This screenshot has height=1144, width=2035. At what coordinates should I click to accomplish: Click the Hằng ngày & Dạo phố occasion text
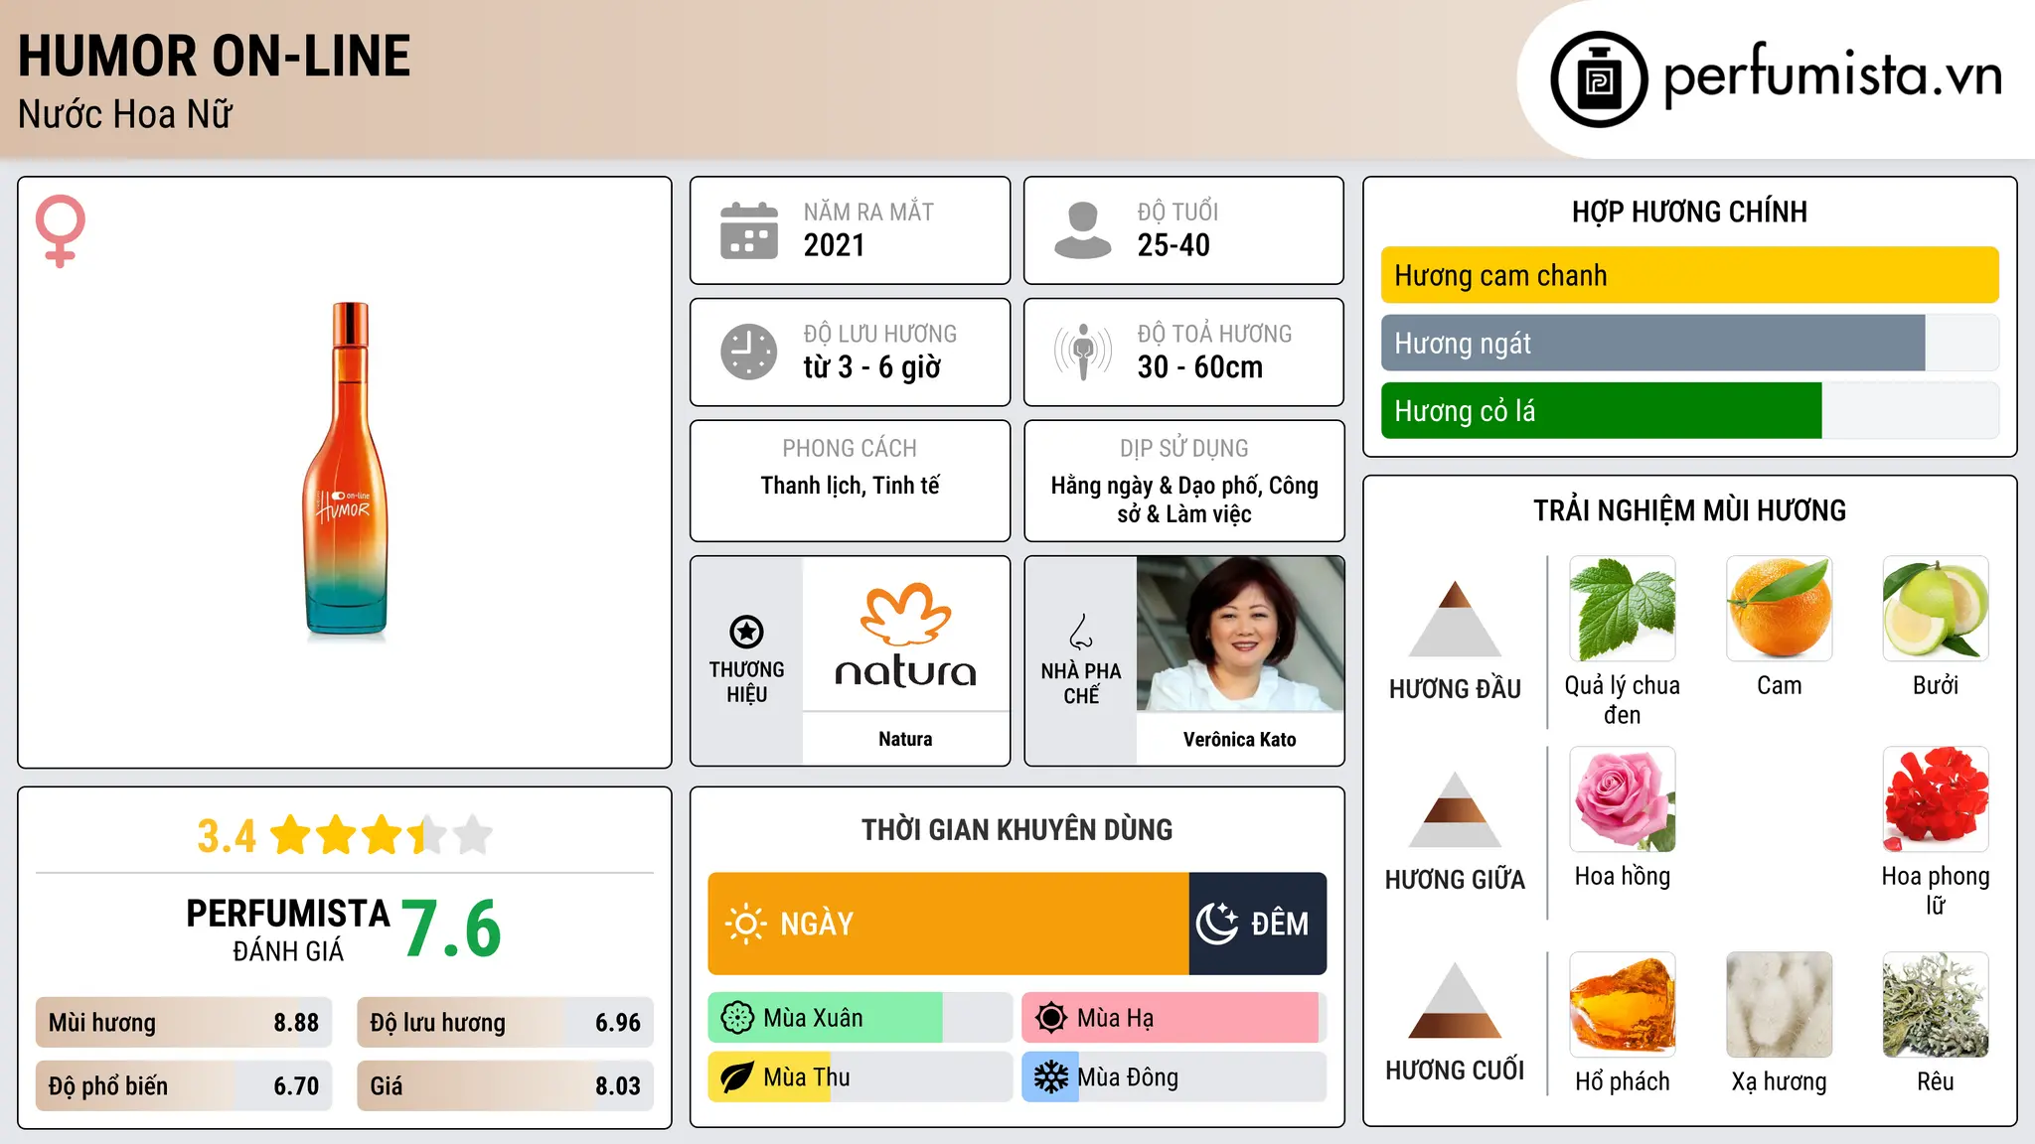point(1184,500)
